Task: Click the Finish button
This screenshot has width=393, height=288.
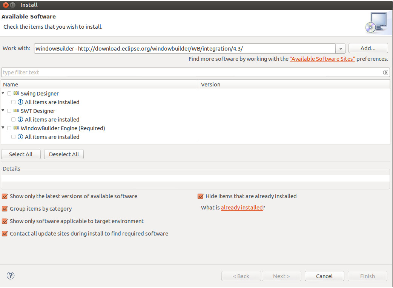Action: pos(367,276)
